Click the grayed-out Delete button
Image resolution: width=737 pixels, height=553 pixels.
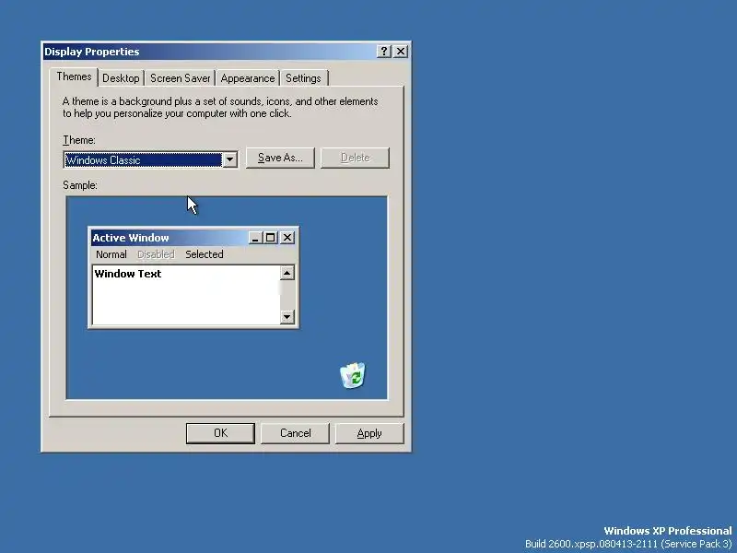[x=355, y=158]
